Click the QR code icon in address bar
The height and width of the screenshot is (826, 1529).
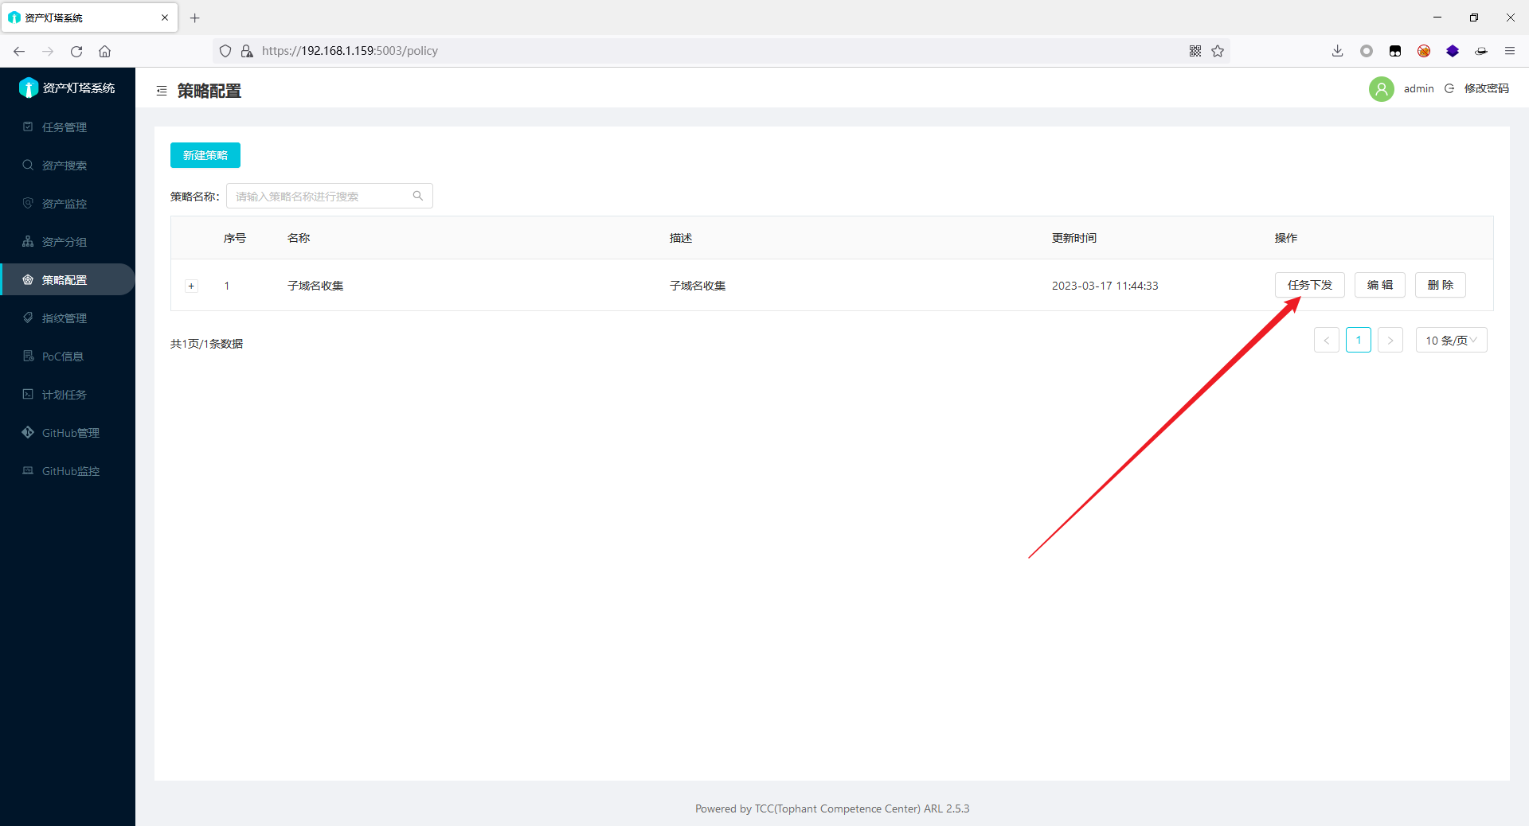1195,51
